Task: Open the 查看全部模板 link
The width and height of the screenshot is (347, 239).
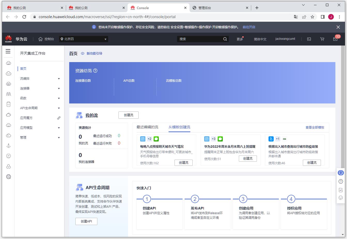Action: (315, 127)
